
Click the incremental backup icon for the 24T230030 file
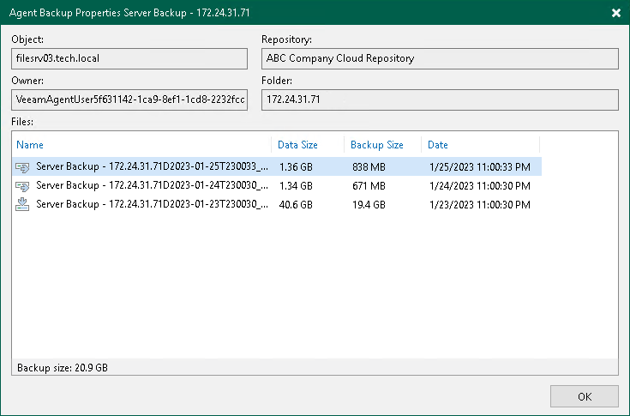click(x=23, y=185)
